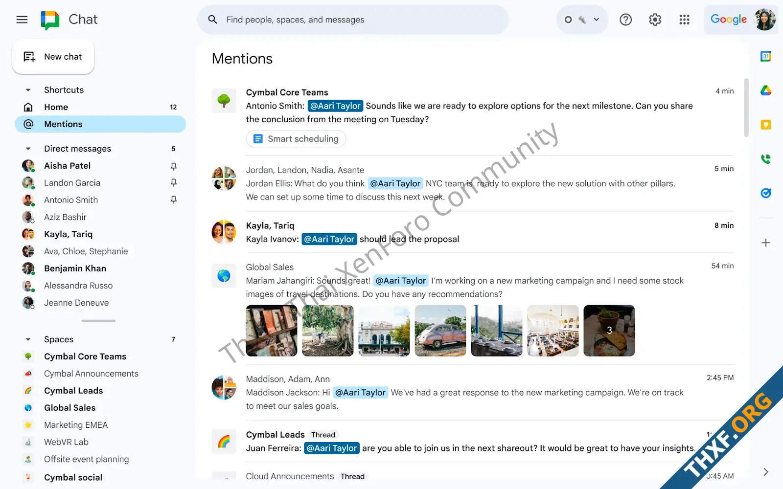This screenshot has height=489, width=783.
Task: Toggle pin for Landon Garcia
Action: pos(173,183)
